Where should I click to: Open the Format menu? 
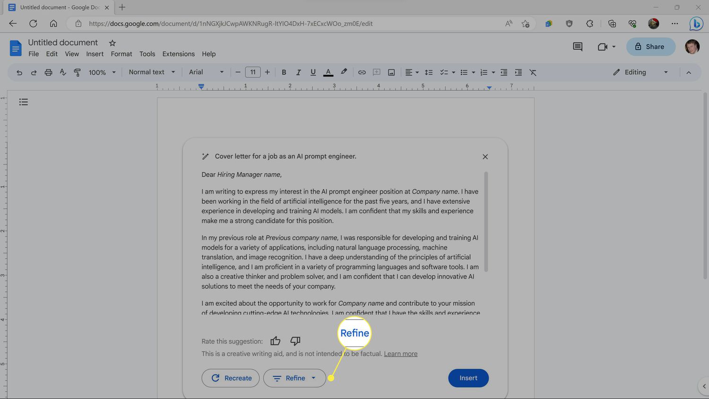coord(121,54)
